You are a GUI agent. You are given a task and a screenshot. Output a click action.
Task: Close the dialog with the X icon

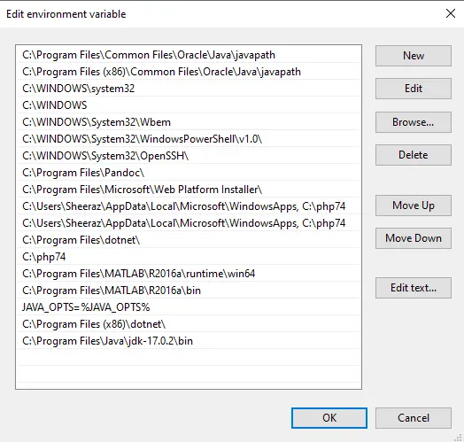(451, 13)
